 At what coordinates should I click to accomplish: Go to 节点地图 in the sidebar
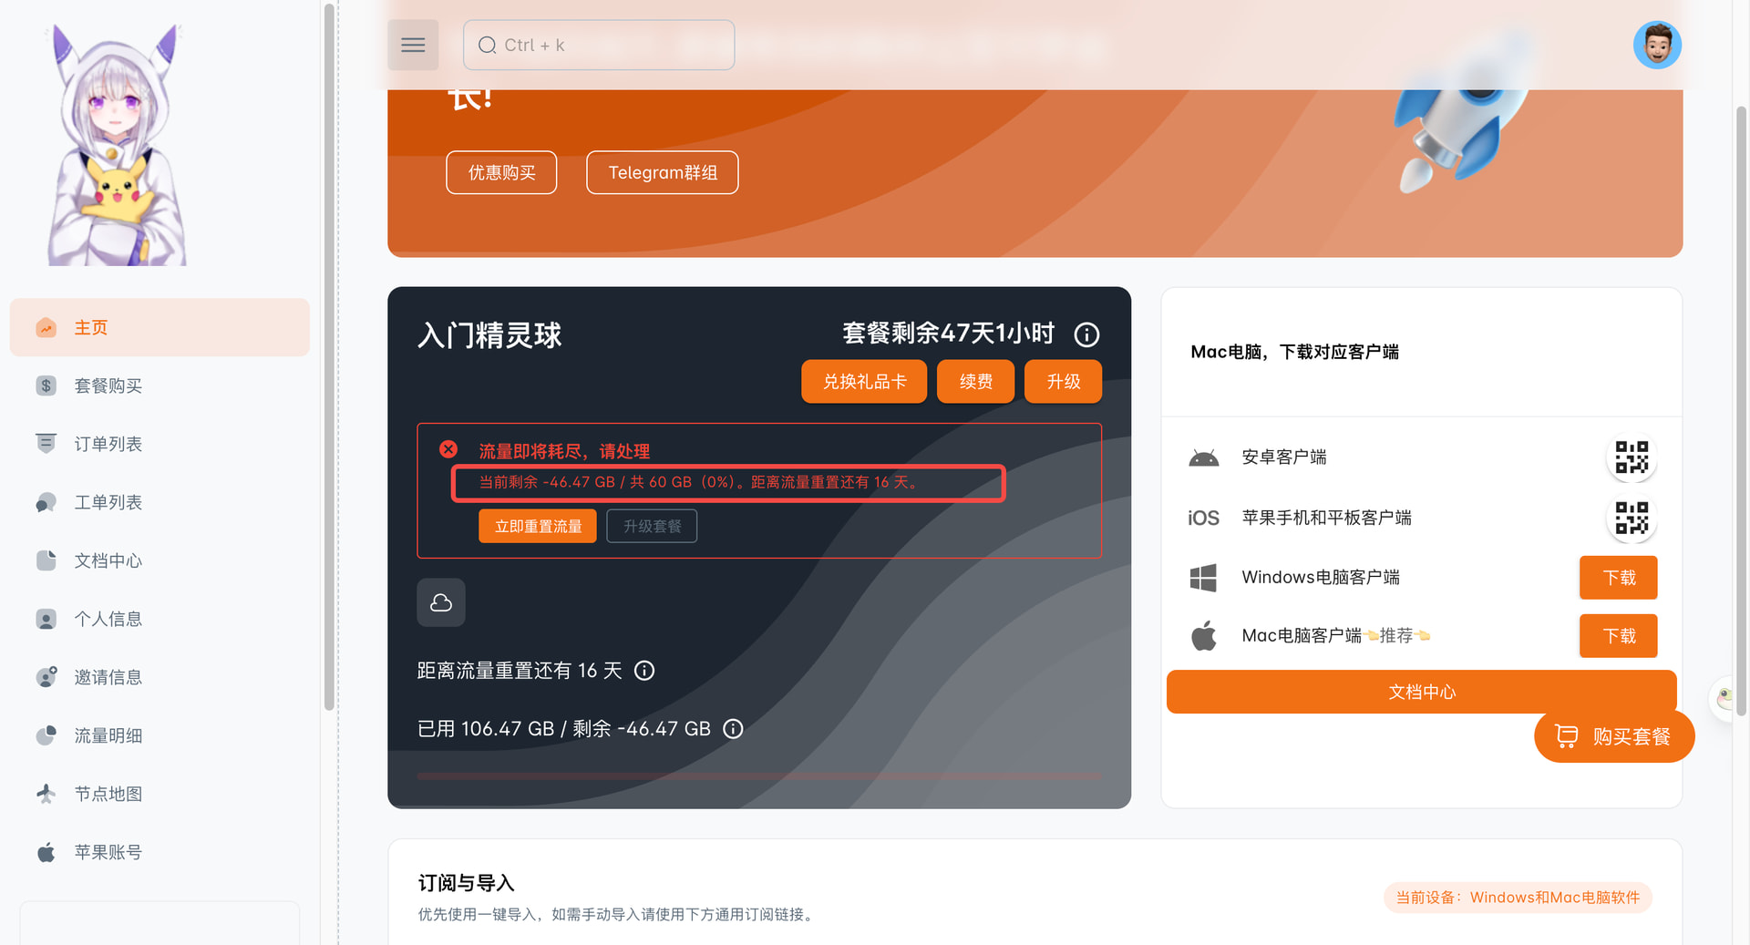(160, 794)
